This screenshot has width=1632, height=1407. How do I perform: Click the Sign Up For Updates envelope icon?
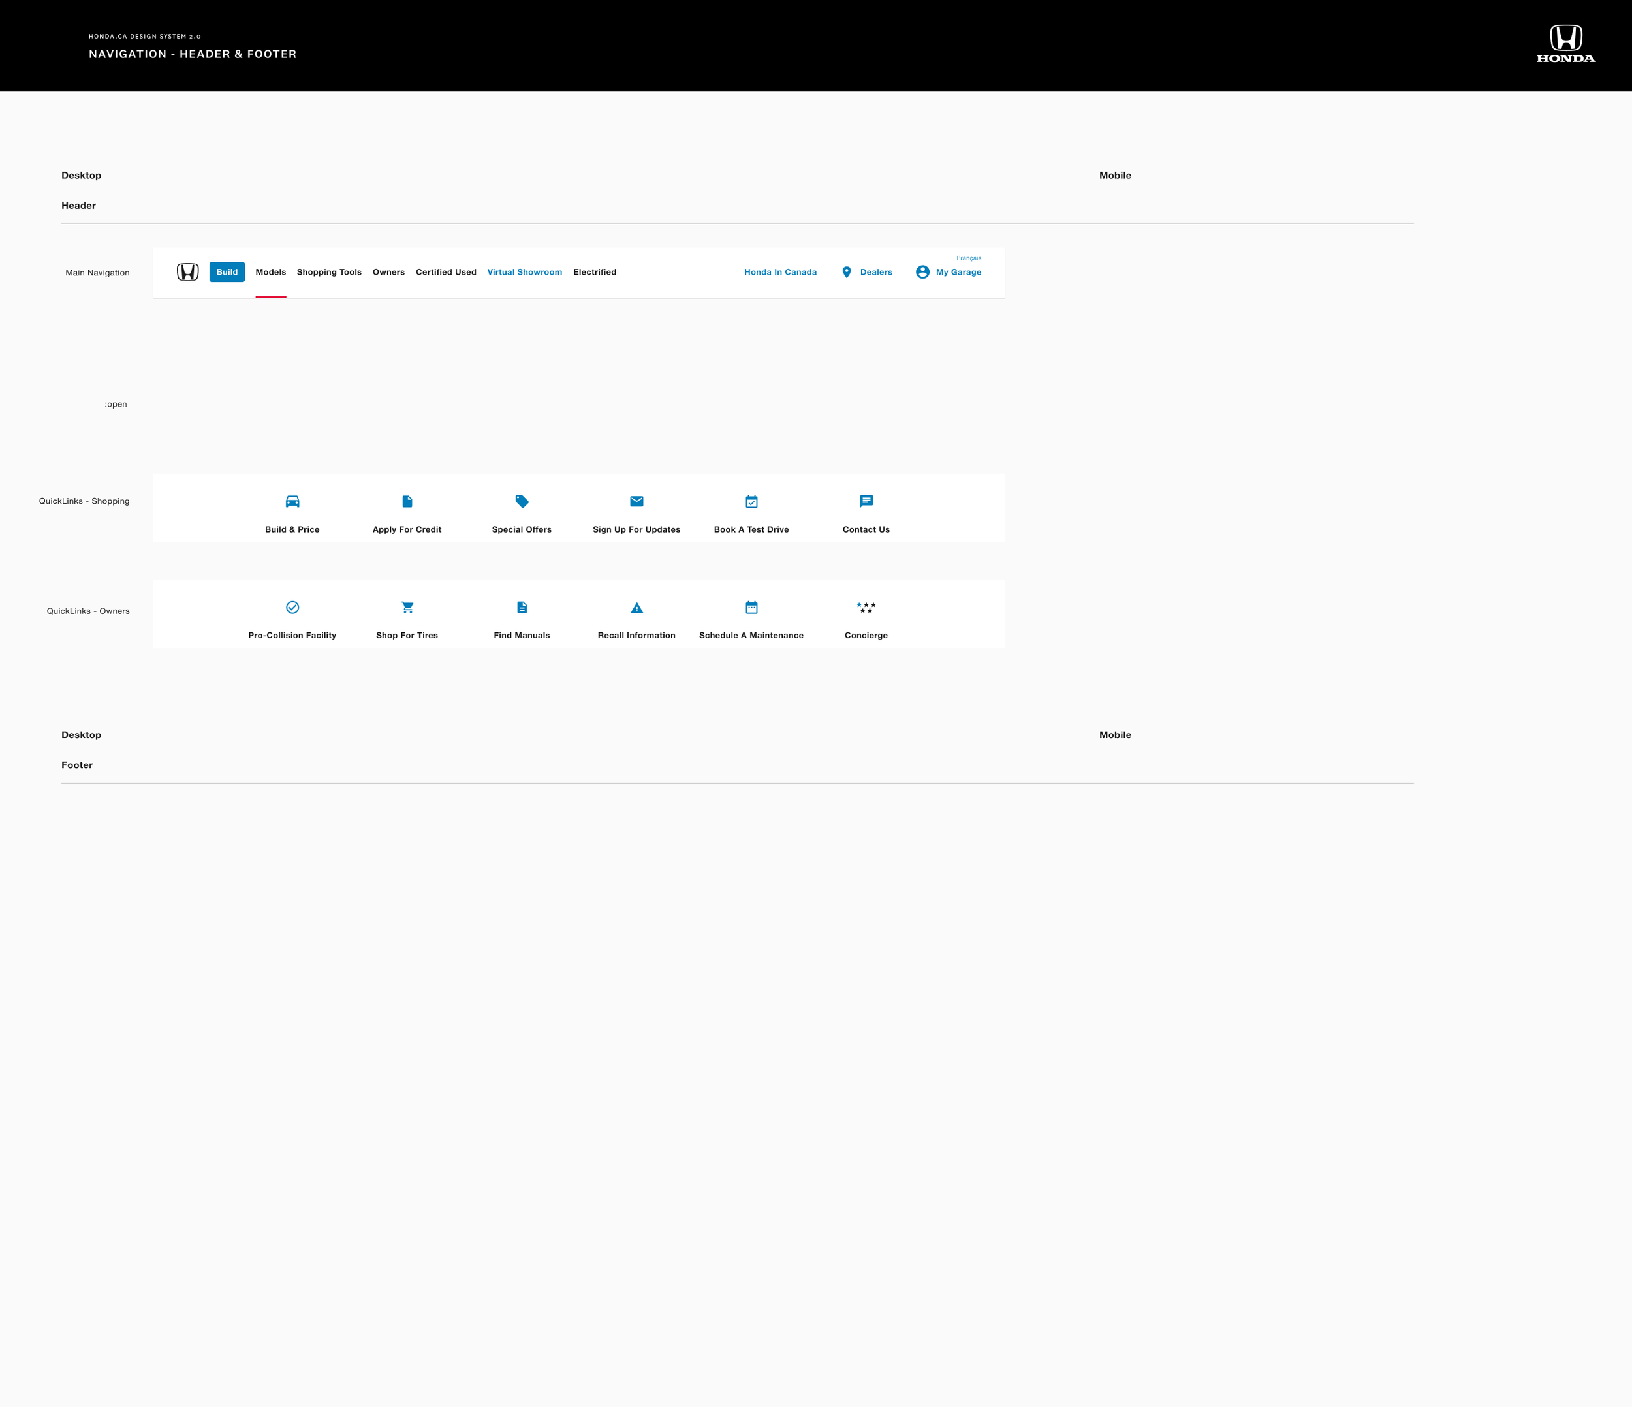[x=636, y=501]
